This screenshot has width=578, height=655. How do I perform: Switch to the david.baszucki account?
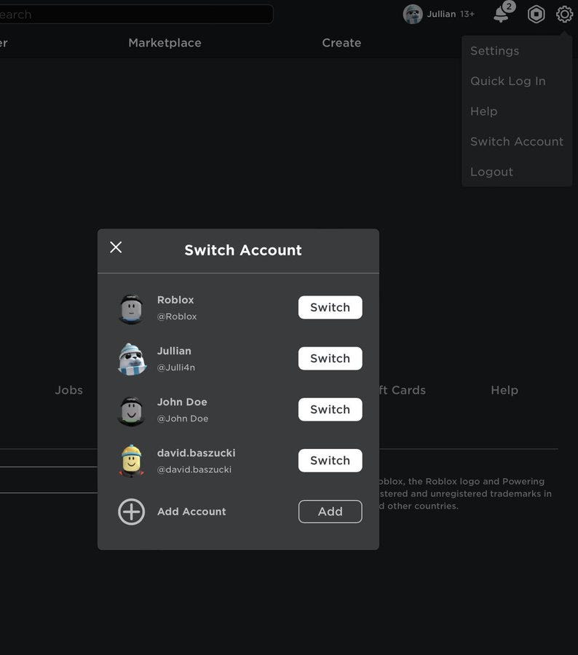(x=330, y=461)
